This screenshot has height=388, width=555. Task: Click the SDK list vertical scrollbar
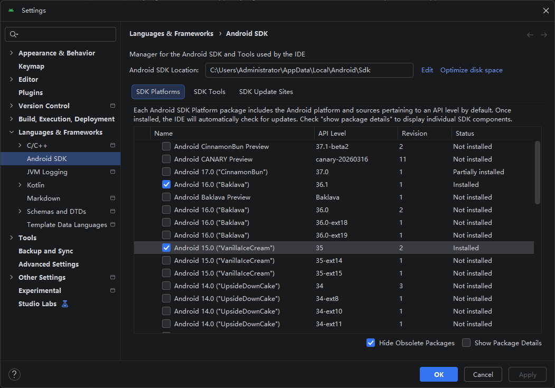[537, 173]
